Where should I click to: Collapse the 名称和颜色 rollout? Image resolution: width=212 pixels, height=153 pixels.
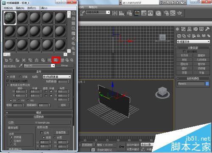(x=193, y=79)
